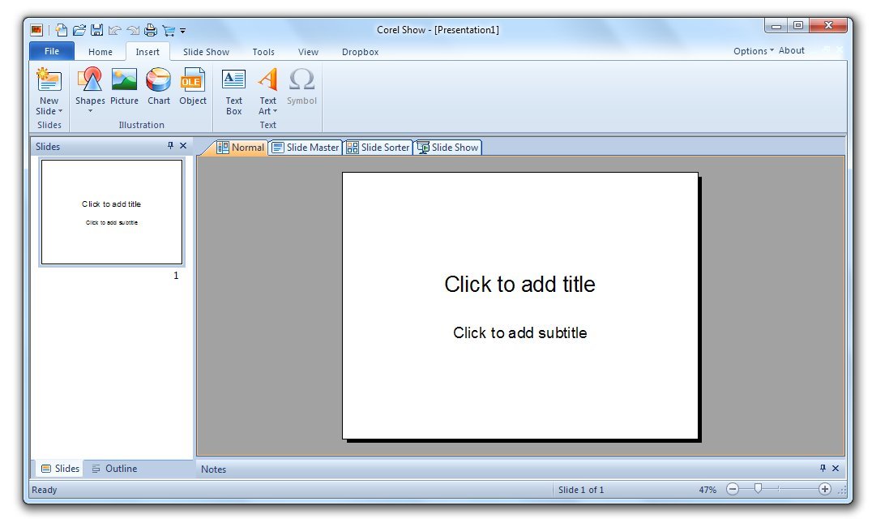Switch to Slide Sorter view tab
Screen dimensions: 872x523
tap(378, 148)
